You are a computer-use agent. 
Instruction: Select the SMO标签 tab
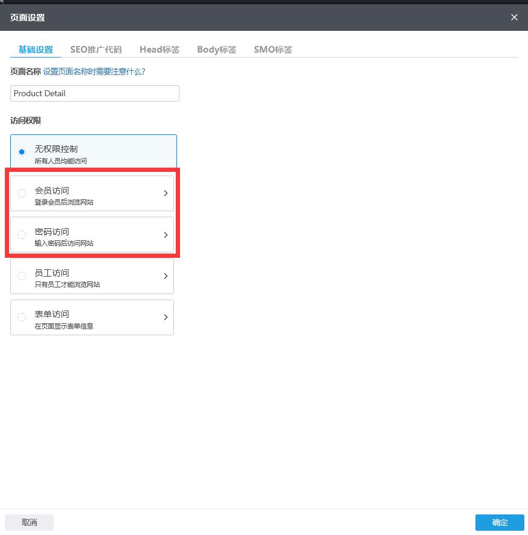tap(273, 50)
